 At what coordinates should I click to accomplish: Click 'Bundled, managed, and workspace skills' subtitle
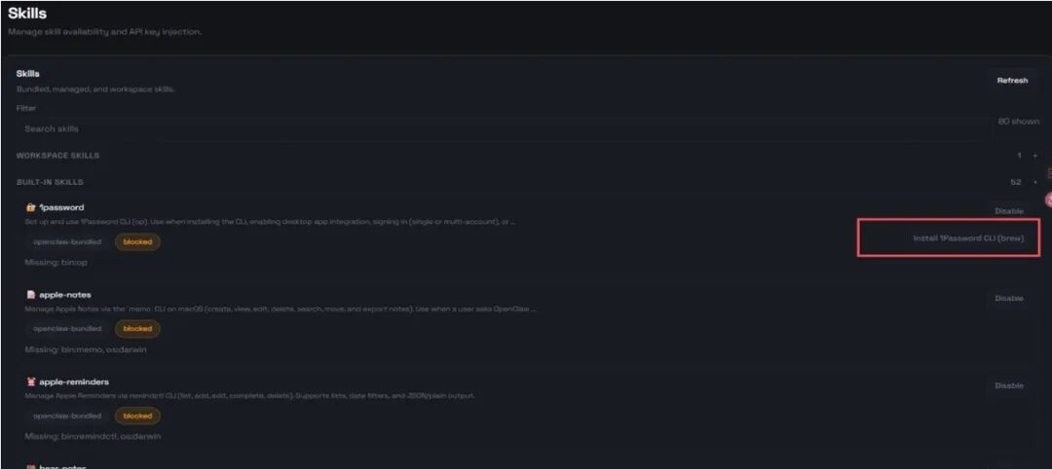click(95, 90)
